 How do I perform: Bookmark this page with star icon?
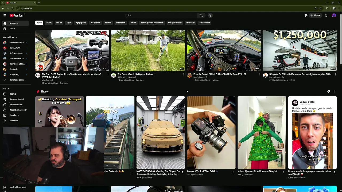click(x=320, y=8)
